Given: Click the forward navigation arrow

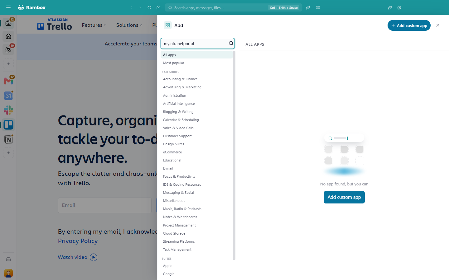Looking at the screenshot, I should pos(140,7).
